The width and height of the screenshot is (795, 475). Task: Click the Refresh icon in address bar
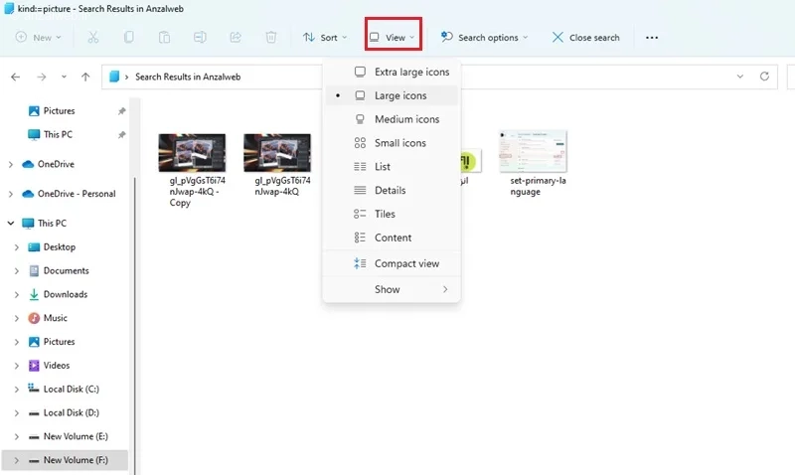(x=764, y=77)
